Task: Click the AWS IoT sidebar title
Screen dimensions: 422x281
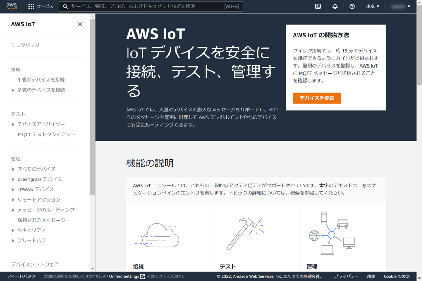Action: (23, 24)
